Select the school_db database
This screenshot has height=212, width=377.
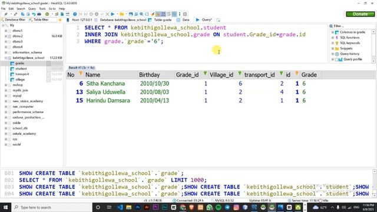20,128
